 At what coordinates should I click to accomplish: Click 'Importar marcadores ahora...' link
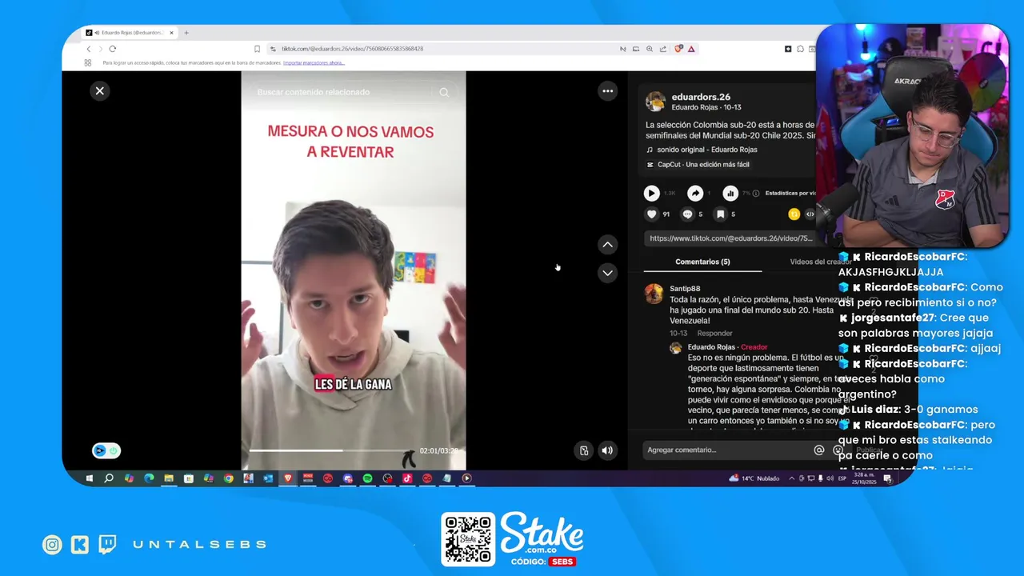tap(314, 62)
